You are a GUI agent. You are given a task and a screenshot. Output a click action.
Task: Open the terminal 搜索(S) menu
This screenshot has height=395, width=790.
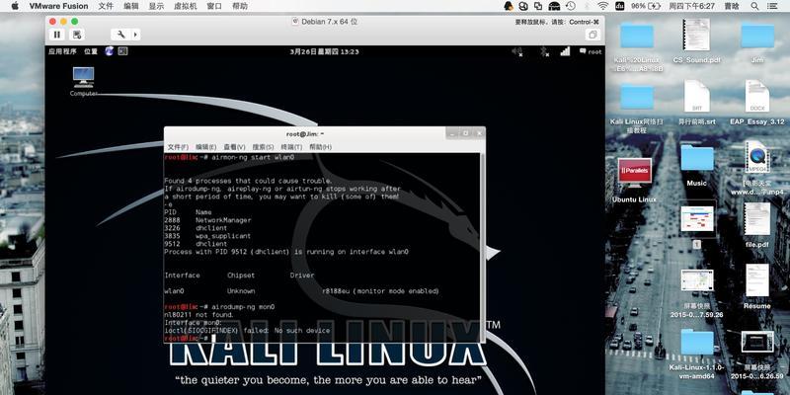(x=263, y=147)
